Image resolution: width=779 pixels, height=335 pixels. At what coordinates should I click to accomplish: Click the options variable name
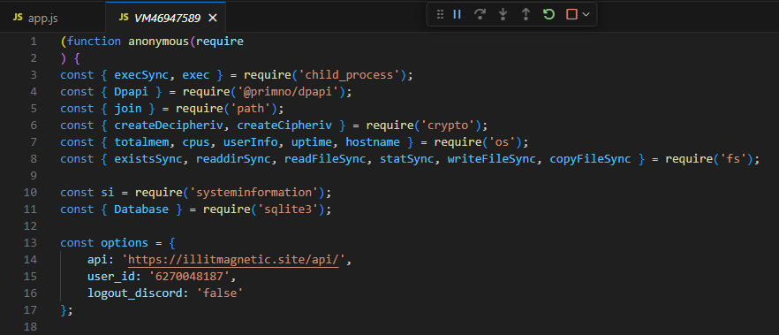coord(125,243)
